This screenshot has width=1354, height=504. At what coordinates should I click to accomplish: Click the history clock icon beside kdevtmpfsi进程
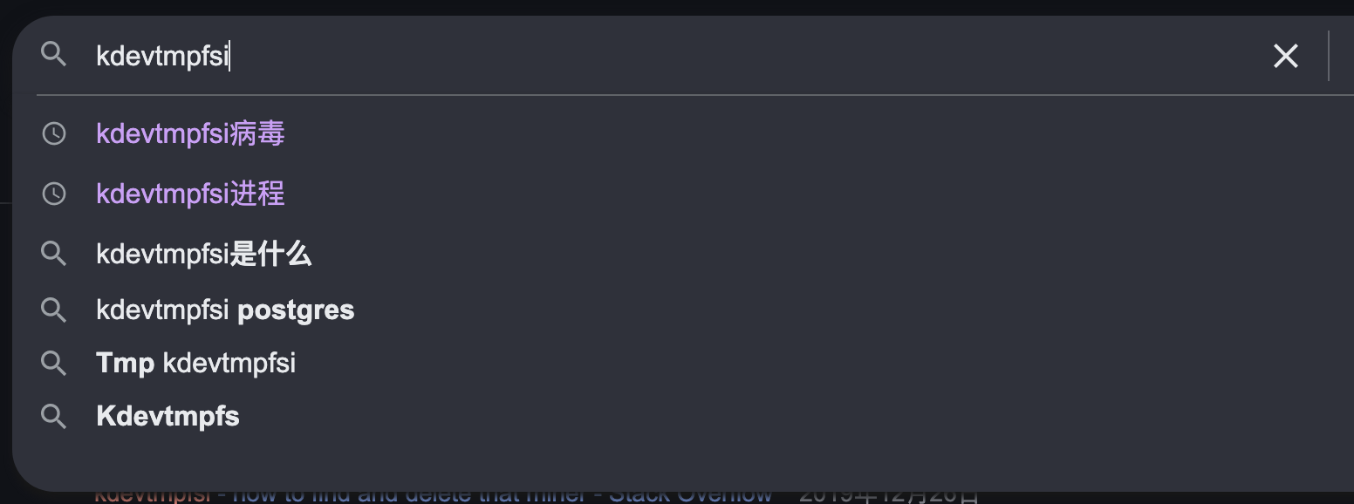[54, 193]
